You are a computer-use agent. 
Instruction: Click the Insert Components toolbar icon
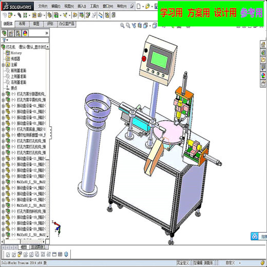pos(10,15)
